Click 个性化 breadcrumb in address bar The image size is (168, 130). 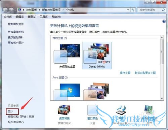[x=70, y=10]
